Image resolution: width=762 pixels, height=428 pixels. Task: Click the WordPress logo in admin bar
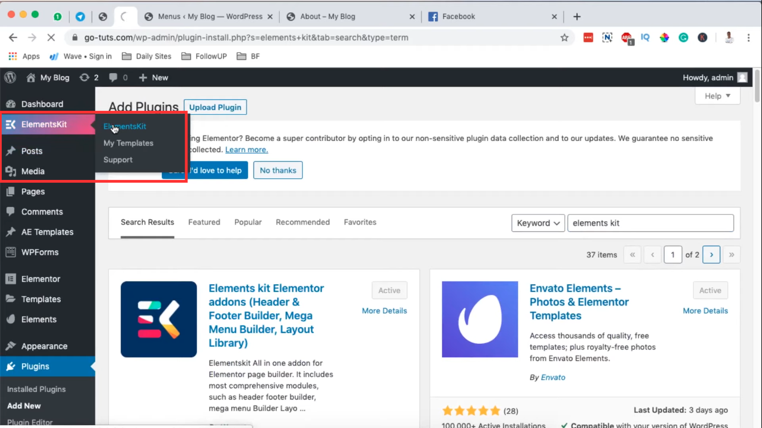coord(10,77)
